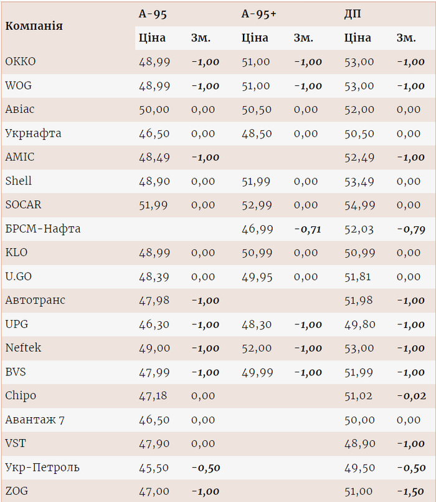The image size is (436, 502).
Task: Select the KLO row label
Action: coord(16,253)
